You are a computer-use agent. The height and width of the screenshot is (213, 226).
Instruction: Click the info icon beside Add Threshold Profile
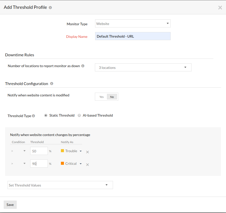(x=50, y=7)
